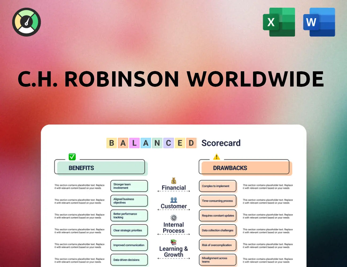Viewport: 347px width, 267px height.
Task: Select the BENEFITS header box
Action: click(x=101, y=168)
